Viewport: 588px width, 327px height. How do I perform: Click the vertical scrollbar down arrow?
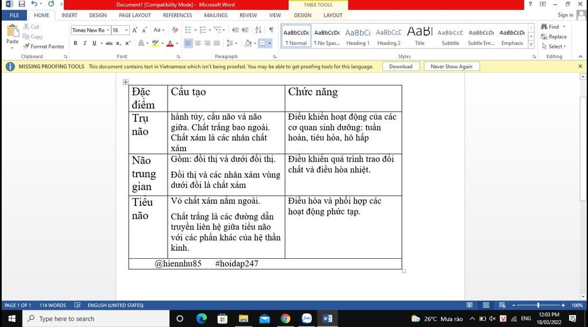tap(583, 296)
